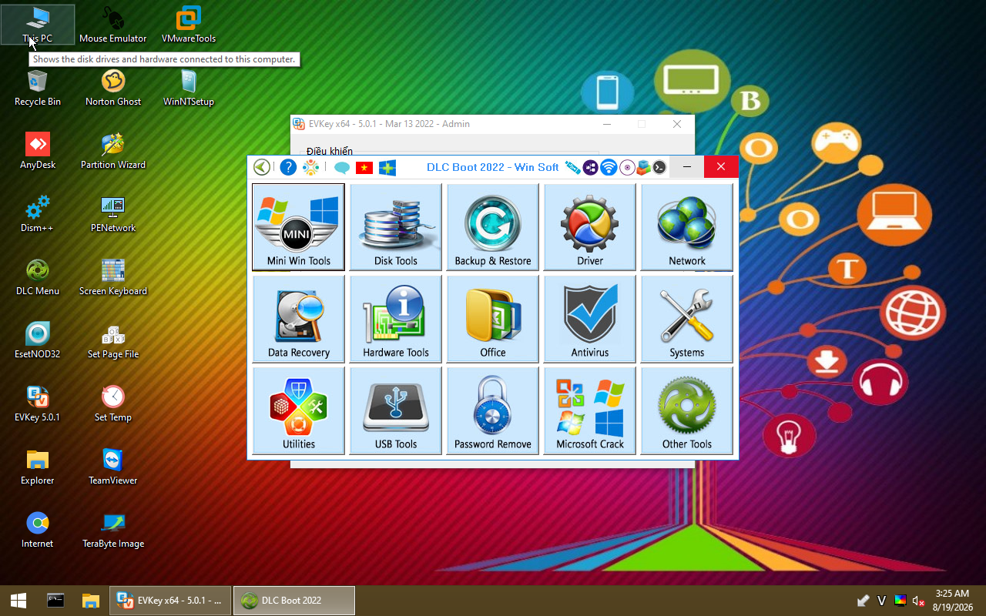This screenshot has height=616, width=986.
Task: Click the taskbar clock showing 3:25 AM
Action: 953,601
